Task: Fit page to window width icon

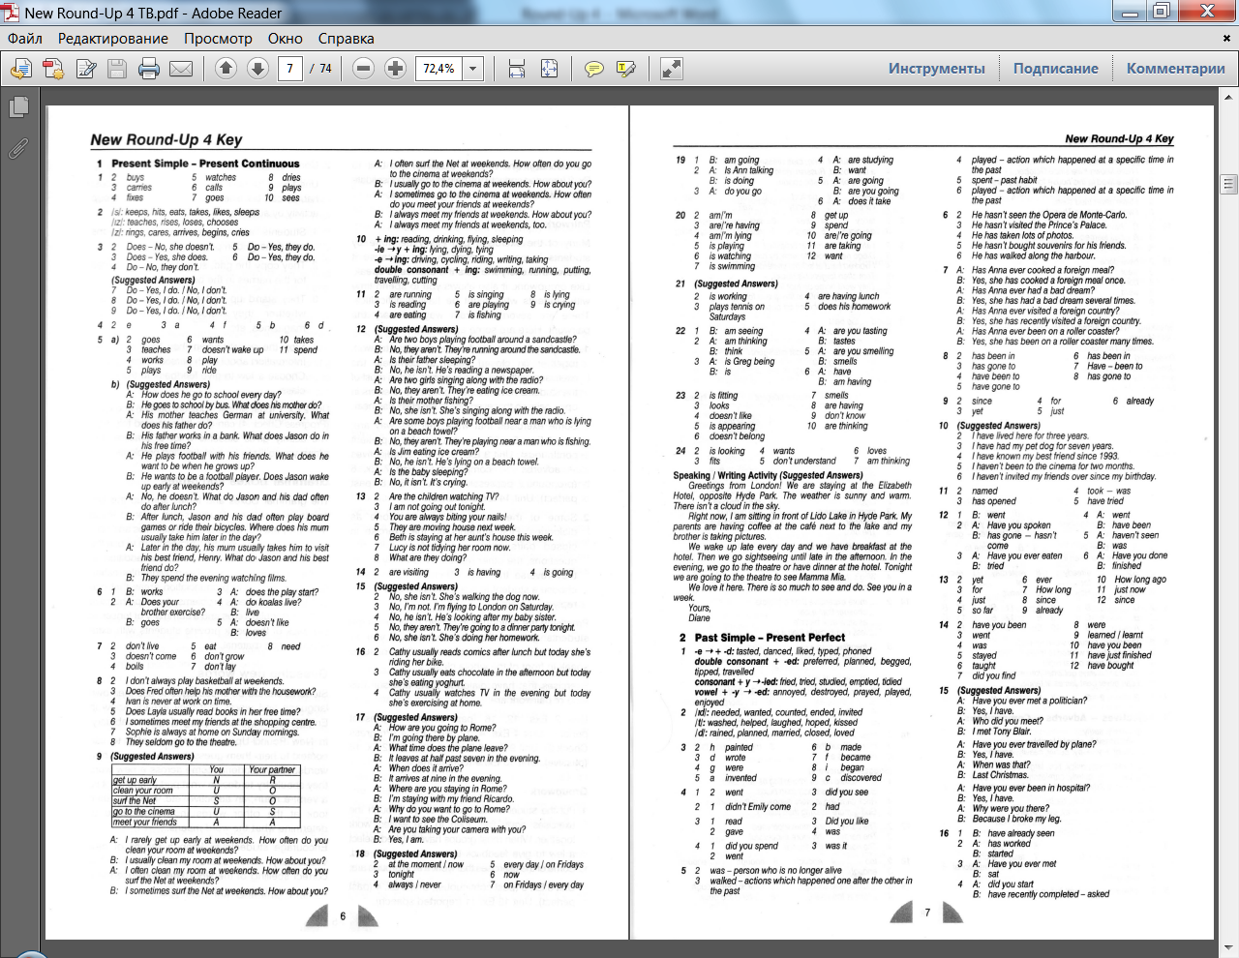Action: (517, 69)
